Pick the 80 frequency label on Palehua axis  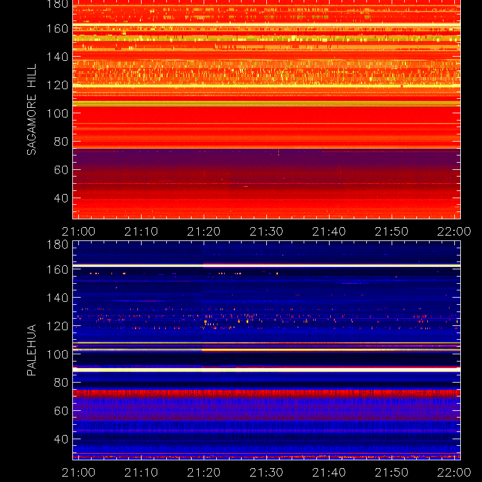coord(61,383)
